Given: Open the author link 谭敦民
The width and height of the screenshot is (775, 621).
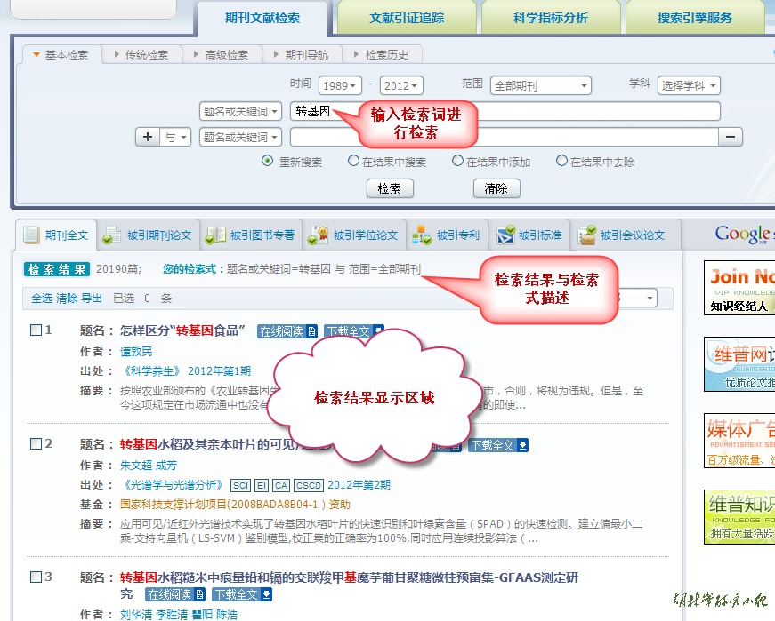Looking at the screenshot, I should tap(136, 352).
